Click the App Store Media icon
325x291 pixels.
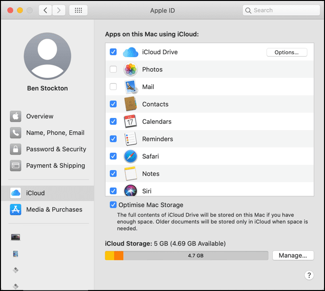point(15,209)
